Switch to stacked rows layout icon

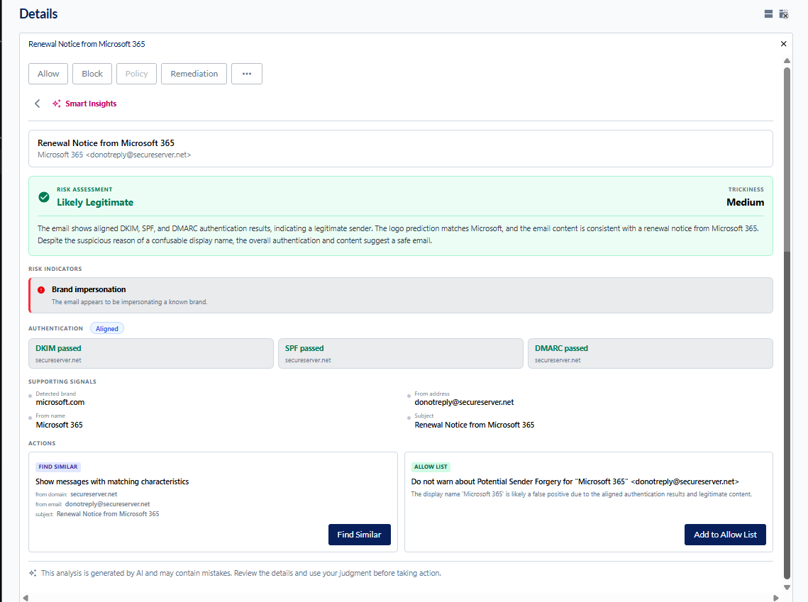pos(768,14)
